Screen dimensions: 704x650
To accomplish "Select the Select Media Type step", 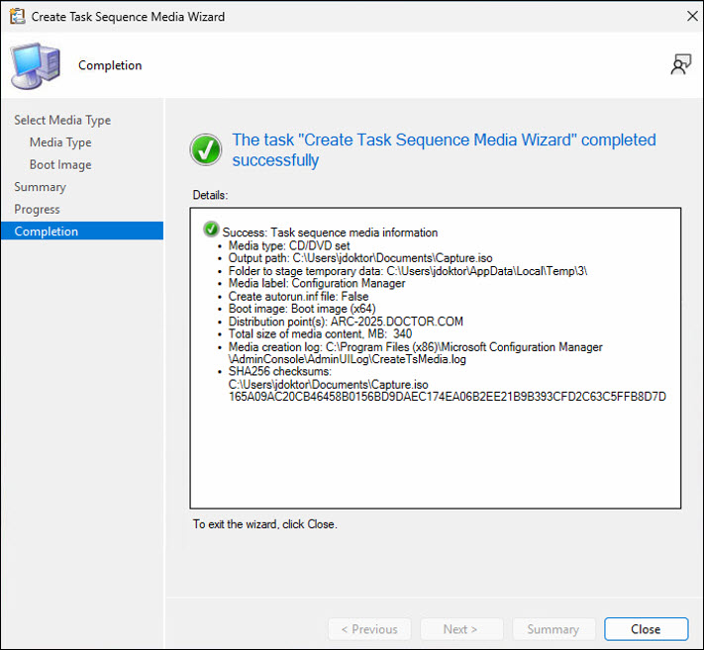I will tap(62, 120).
